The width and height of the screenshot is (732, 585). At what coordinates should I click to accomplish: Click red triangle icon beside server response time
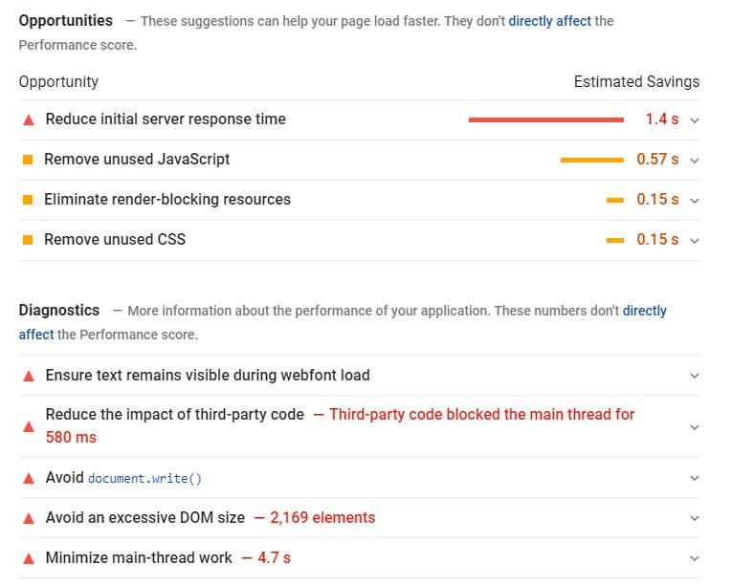coord(29,119)
